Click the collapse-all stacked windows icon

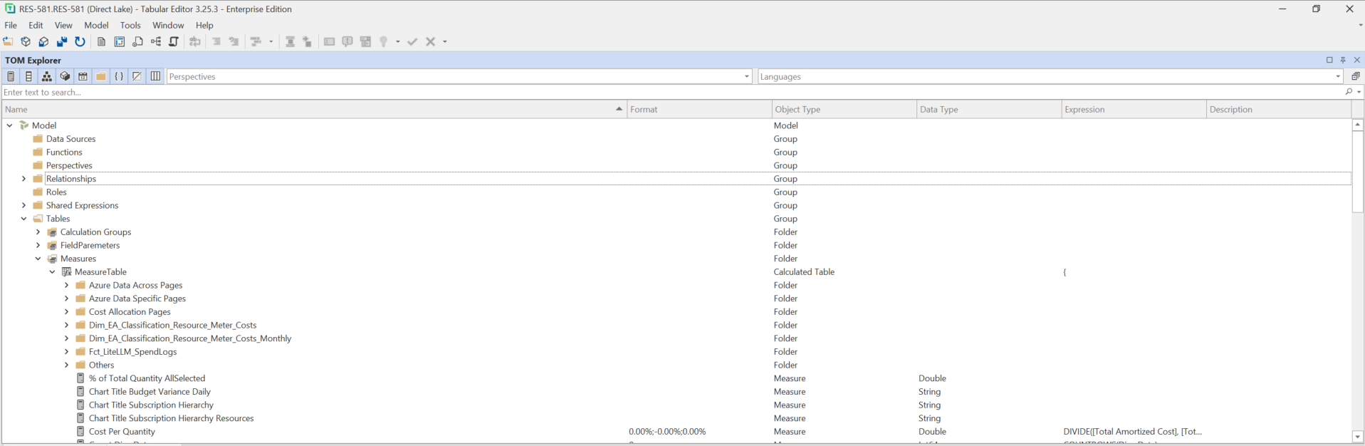[x=1355, y=76]
